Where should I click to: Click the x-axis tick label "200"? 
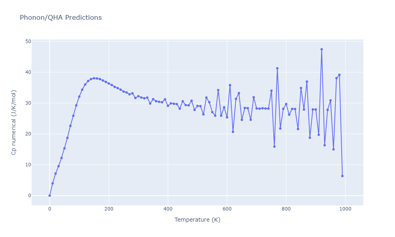coord(109,209)
